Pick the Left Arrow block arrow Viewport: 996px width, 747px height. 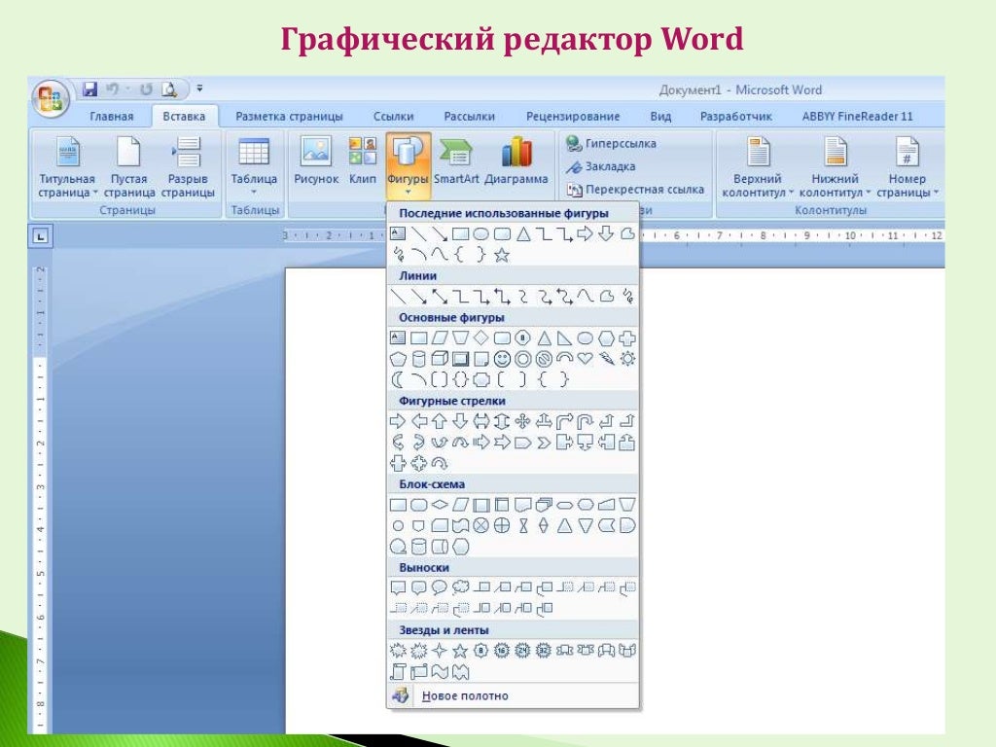pyautogui.click(x=418, y=420)
